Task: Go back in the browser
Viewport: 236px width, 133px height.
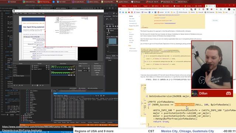Action: pyautogui.click(x=121, y=9)
